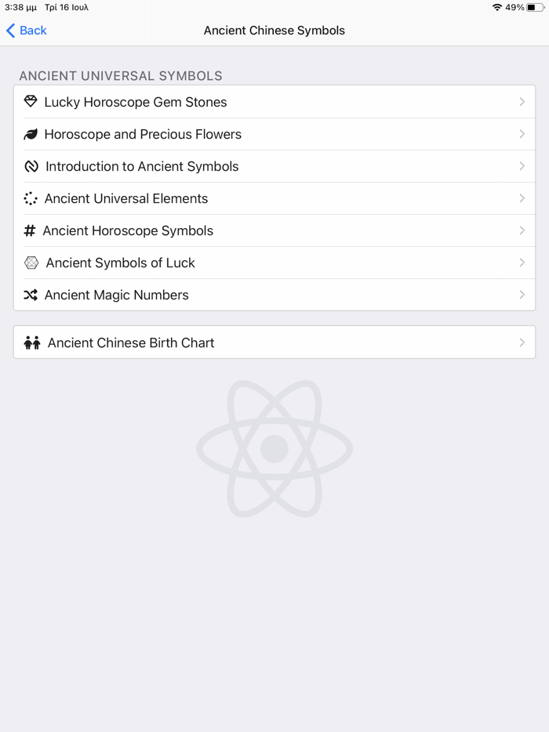
Task: Click the battery indicator in the status bar
Action: pos(536,6)
